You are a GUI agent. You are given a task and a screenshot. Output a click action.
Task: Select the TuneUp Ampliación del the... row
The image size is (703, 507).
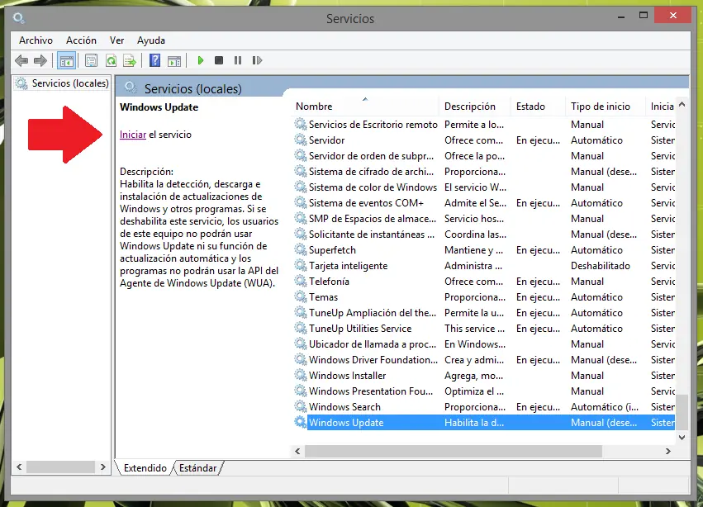483,312
